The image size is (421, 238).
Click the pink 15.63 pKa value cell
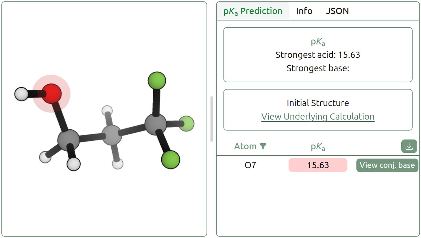pyautogui.click(x=317, y=165)
